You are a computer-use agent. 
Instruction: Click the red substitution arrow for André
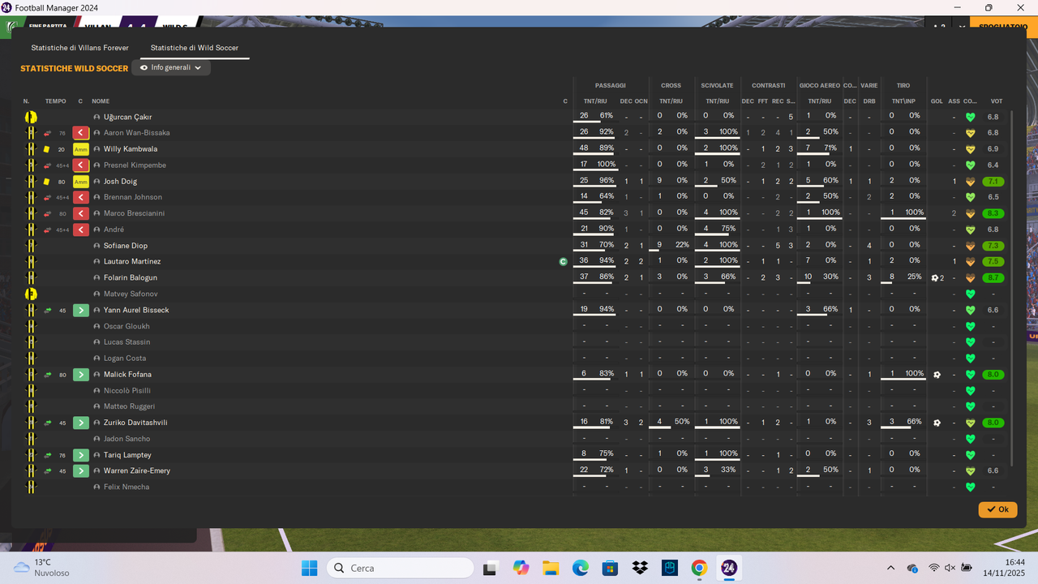[x=80, y=230]
